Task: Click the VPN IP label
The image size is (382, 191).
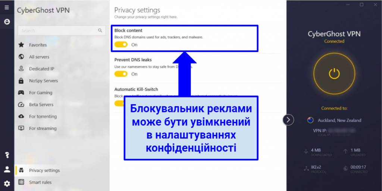Action: click(x=320, y=130)
